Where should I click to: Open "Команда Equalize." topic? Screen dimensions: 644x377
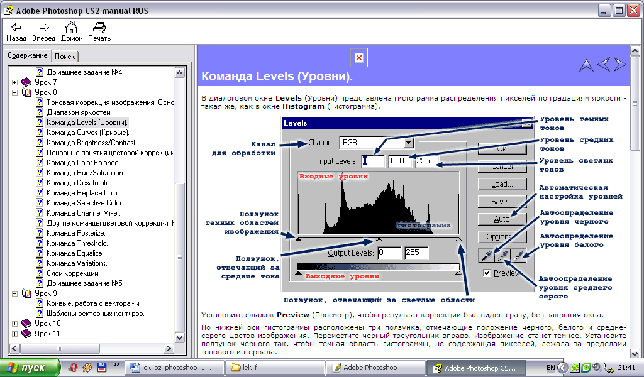(x=75, y=253)
